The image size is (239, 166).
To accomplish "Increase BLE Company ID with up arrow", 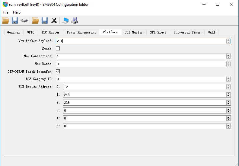I will [x=228, y=78].
